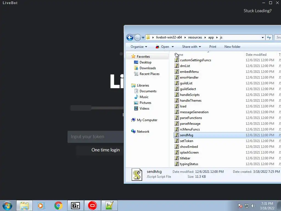281x211 pixels.
Task: Select resources in the address path
Action: (195, 37)
